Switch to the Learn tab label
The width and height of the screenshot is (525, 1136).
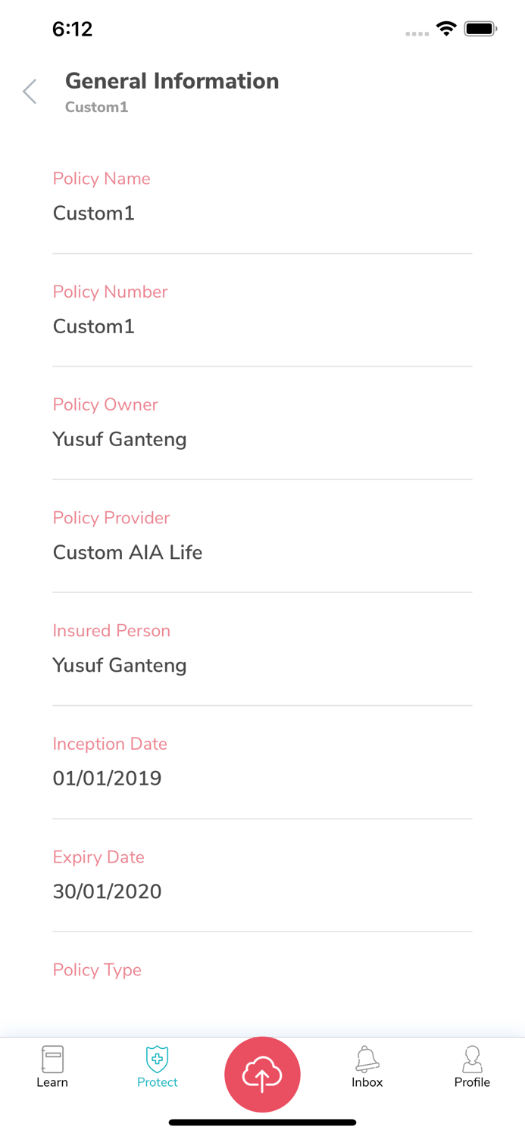pyautogui.click(x=52, y=1082)
